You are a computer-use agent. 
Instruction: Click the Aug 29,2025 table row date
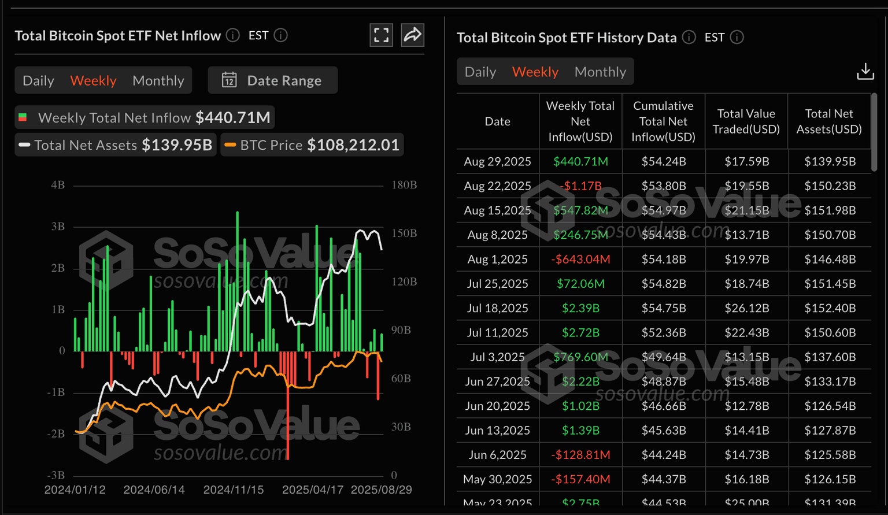[497, 161]
